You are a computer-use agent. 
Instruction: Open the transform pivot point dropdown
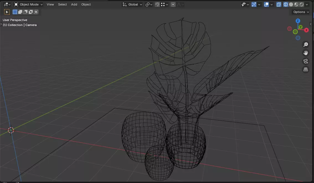tap(149, 4)
